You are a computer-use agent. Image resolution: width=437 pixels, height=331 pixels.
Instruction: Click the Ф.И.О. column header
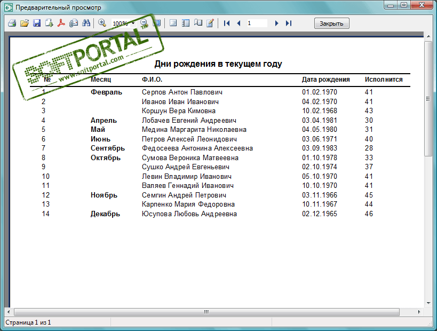pos(152,80)
